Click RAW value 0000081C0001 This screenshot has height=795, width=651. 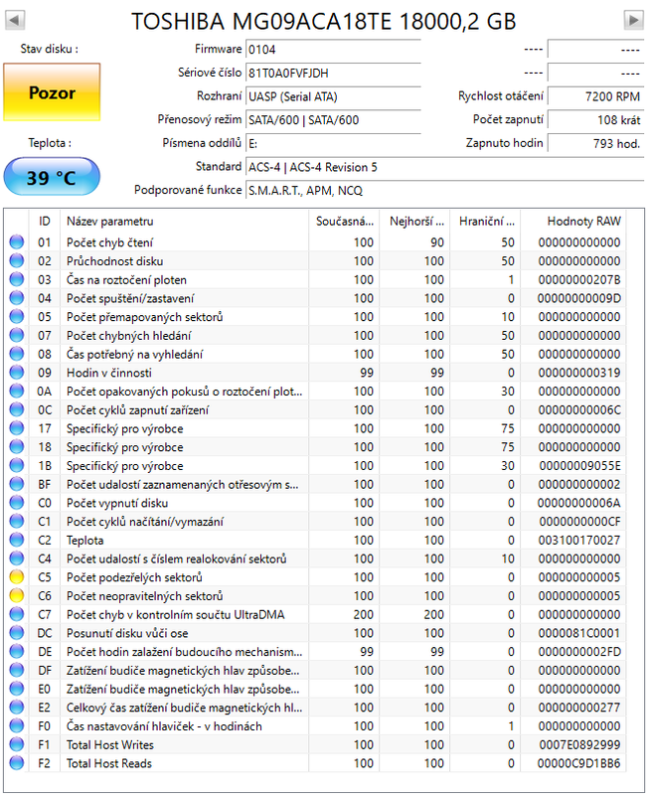coord(579,633)
